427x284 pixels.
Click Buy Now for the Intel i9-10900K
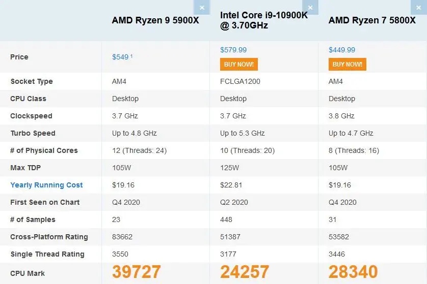(239, 65)
